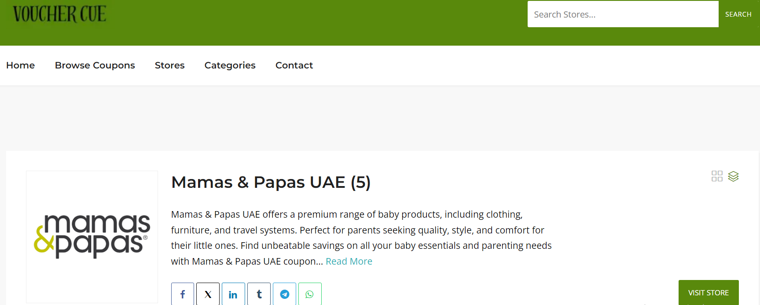Viewport: 760px width, 305px height.
Task: Go to the Categories section
Action: [x=230, y=65]
